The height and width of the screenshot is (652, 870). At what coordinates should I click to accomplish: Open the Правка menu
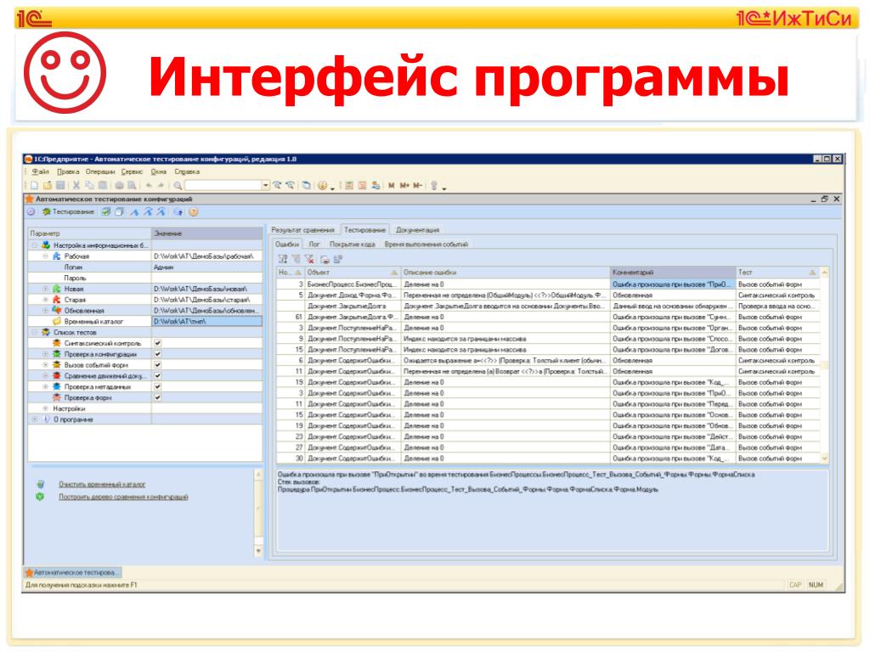[68, 171]
